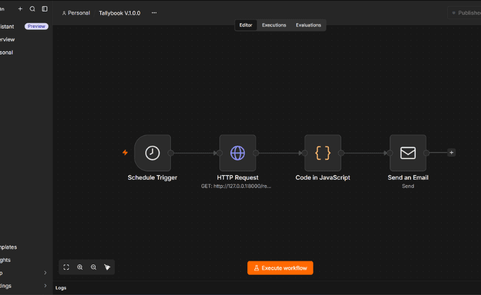Expand the help submenu chevron

point(45,272)
